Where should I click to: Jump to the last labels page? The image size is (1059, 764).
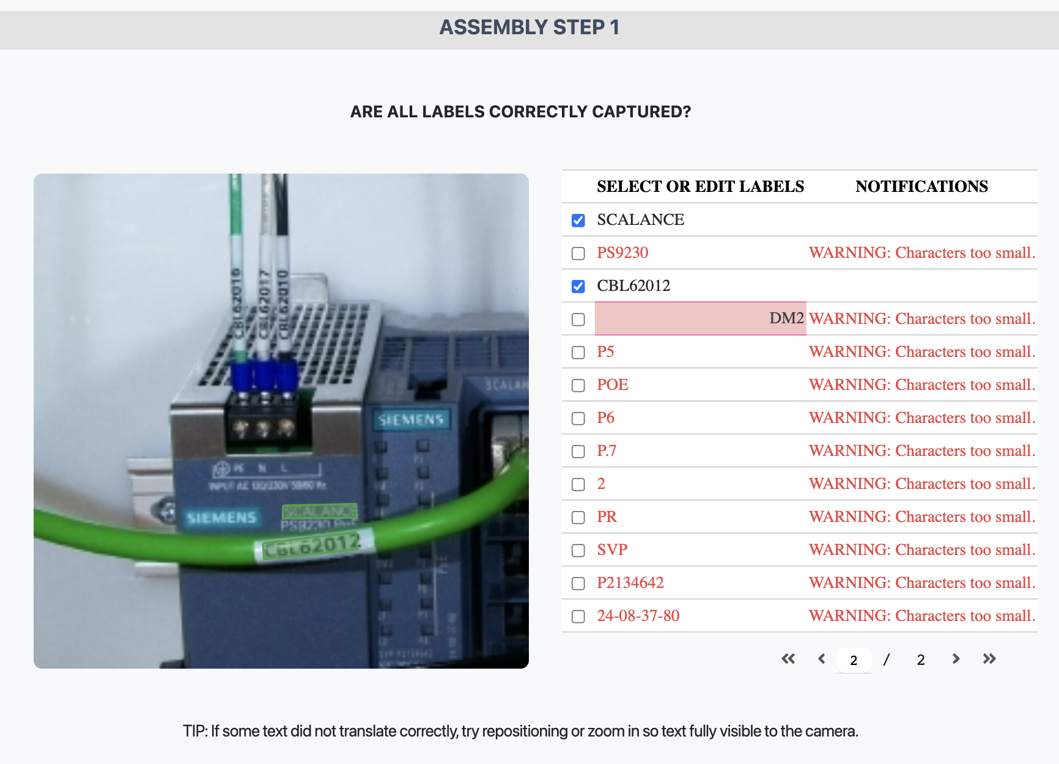point(989,659)
